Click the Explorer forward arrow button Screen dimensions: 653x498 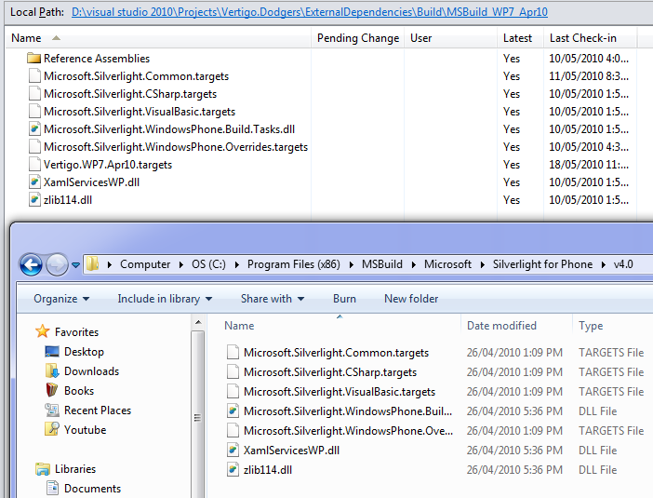[x=57, y=264]
